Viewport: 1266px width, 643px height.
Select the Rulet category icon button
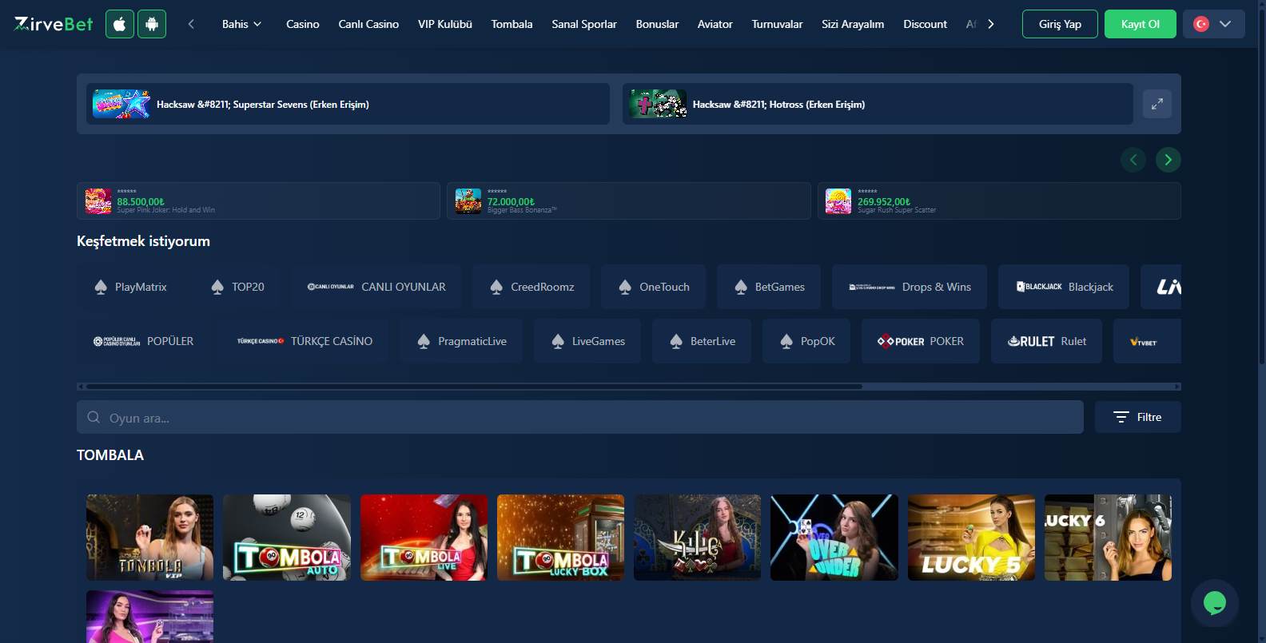click(x=1046, y=341)
